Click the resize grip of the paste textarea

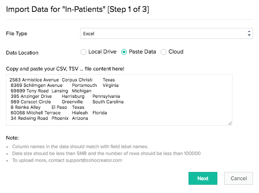[x=230, y=123]
